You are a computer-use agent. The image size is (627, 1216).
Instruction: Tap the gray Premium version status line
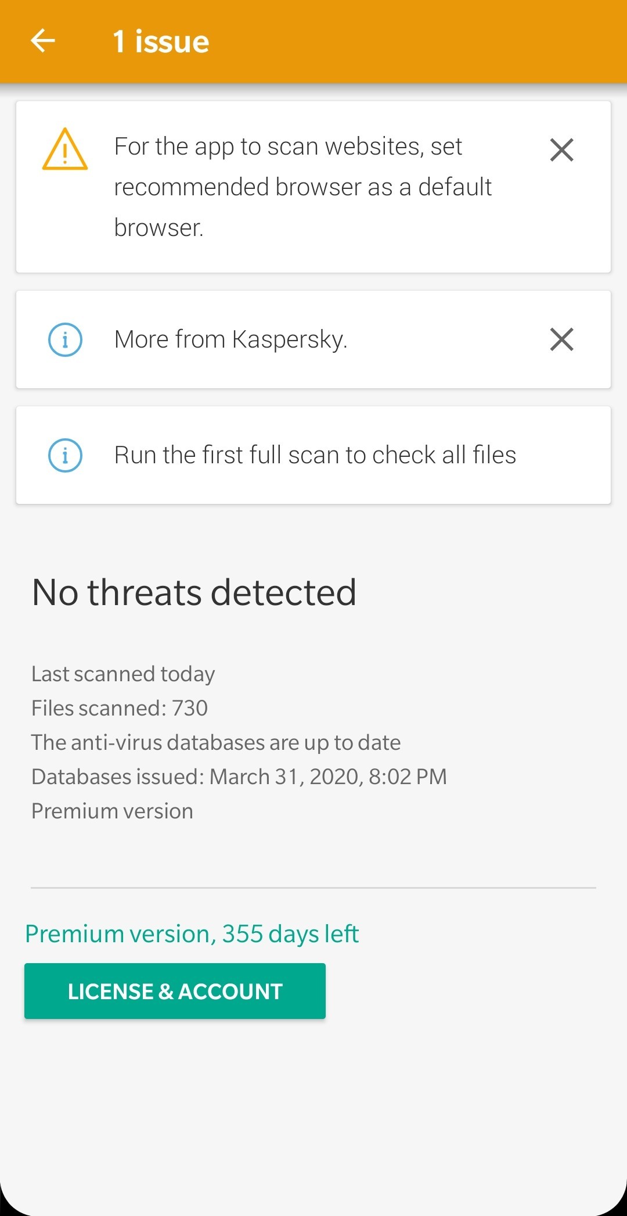point(112,811)
